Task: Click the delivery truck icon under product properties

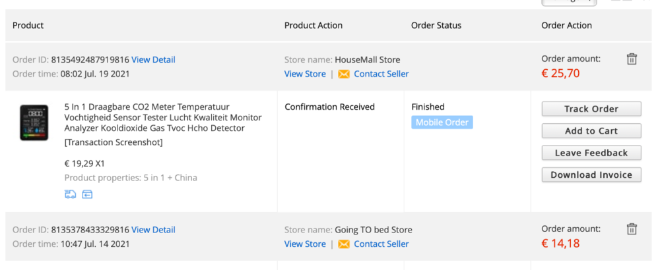Action: [71, 194]
